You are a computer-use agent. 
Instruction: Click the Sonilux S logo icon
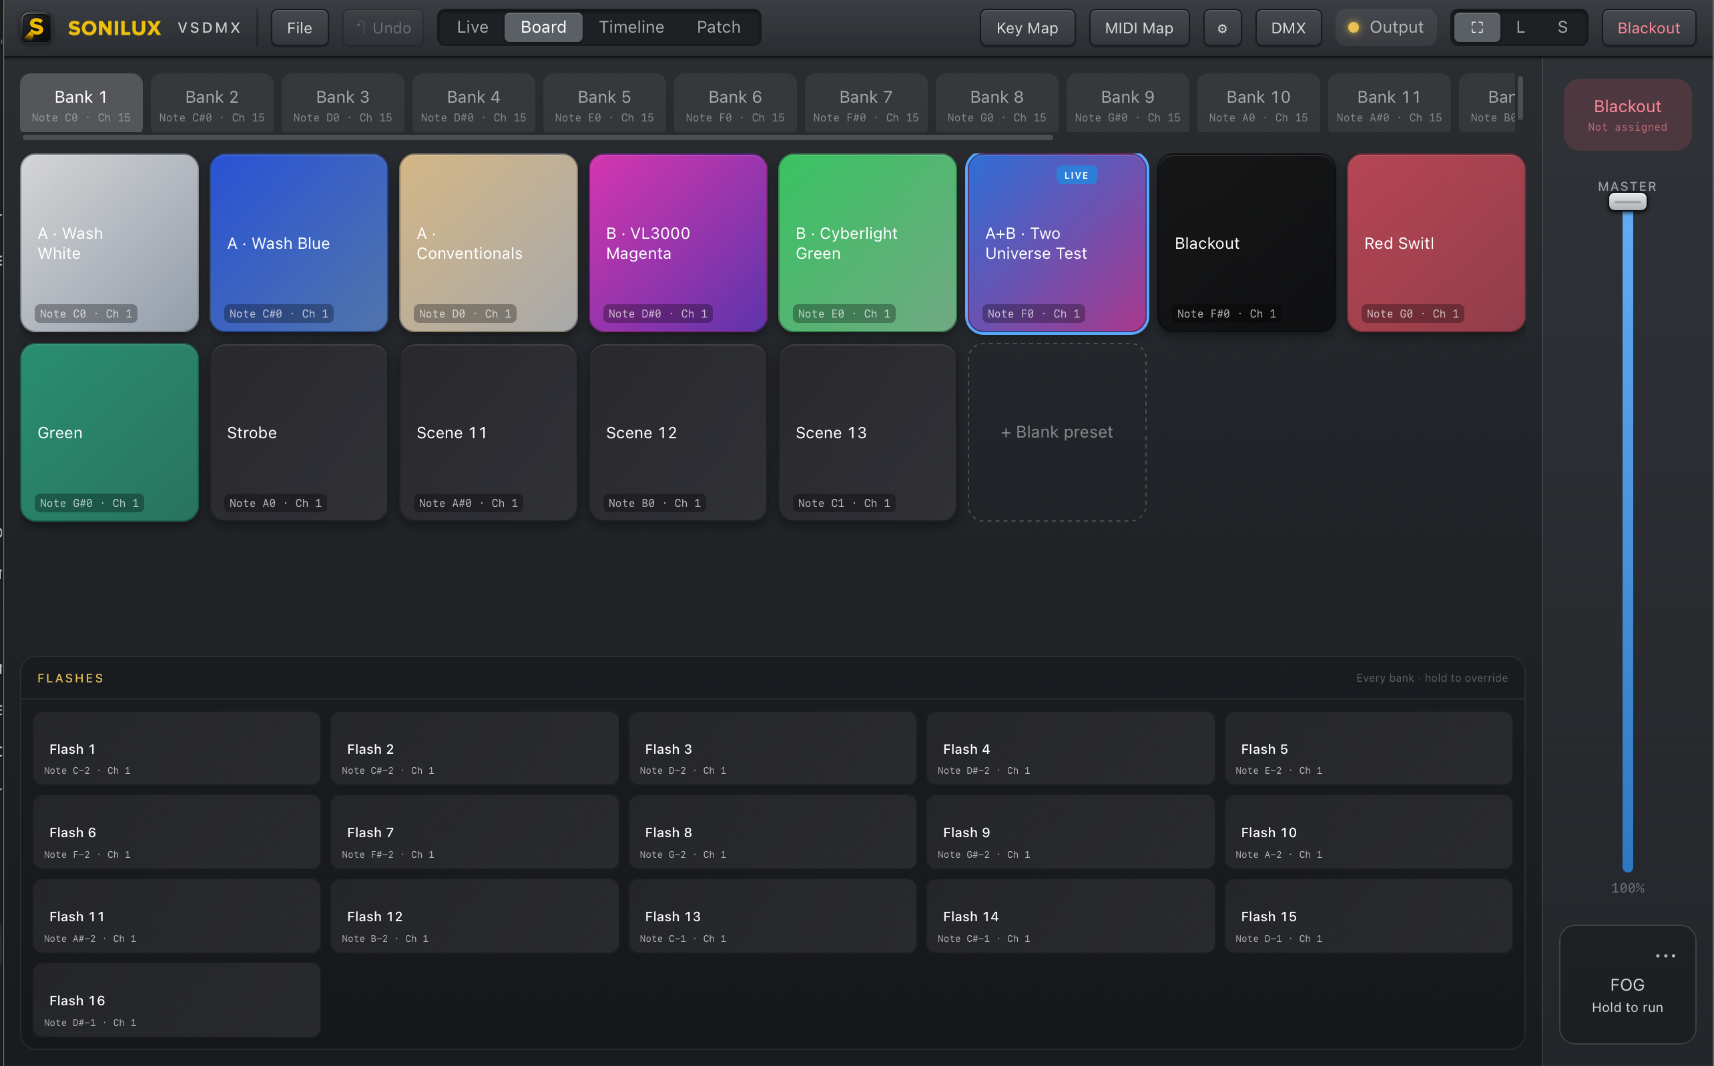click(x=35, y=27)
